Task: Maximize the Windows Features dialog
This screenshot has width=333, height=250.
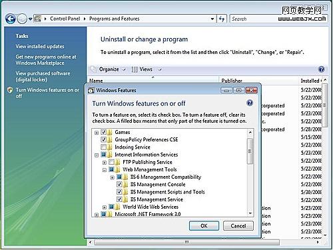Action: 238,90
